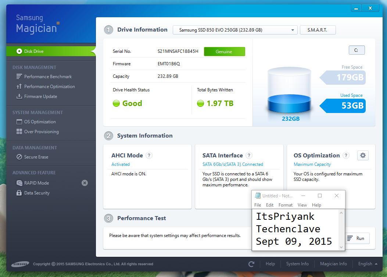Go to OS Optimization in the sidebar
The width and height of the screenshot is (387, 277).
click(x=40, y=122)
